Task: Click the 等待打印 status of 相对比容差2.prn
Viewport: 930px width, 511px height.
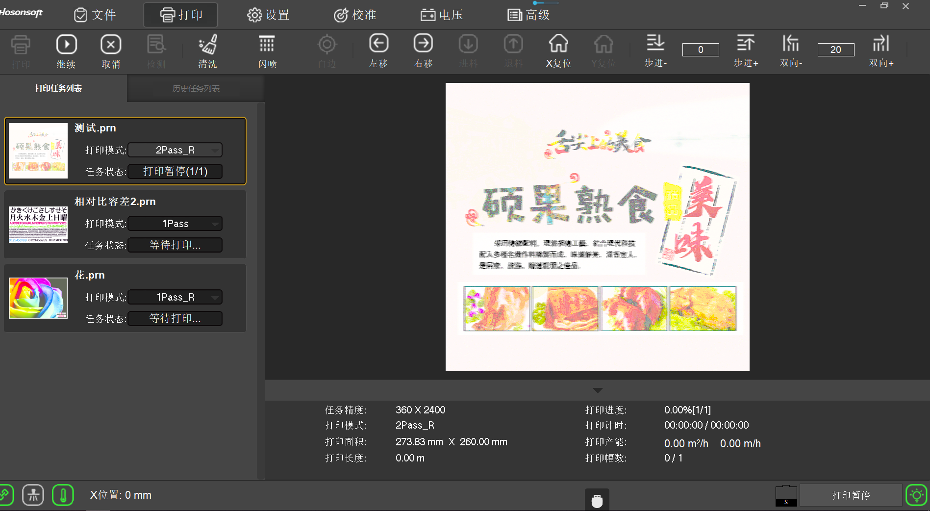Action: coord(175,245)
